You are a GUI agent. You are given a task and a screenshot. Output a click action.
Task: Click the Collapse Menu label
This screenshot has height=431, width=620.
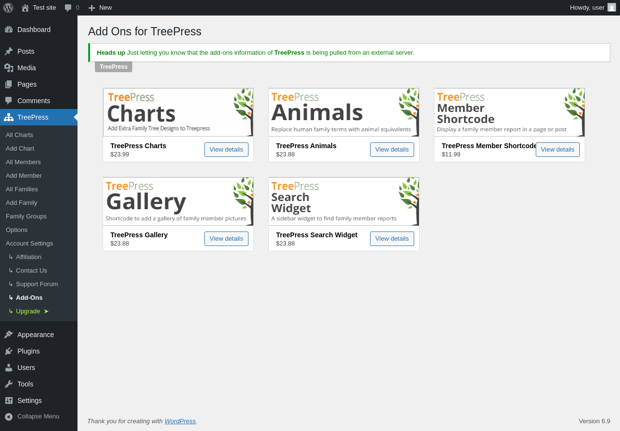click(38, 416)
